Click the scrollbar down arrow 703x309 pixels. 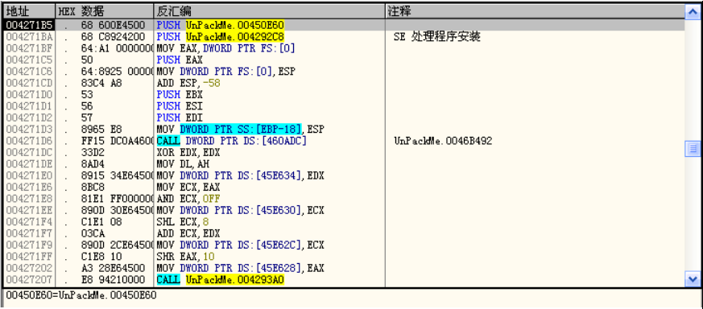click(692, 280)
